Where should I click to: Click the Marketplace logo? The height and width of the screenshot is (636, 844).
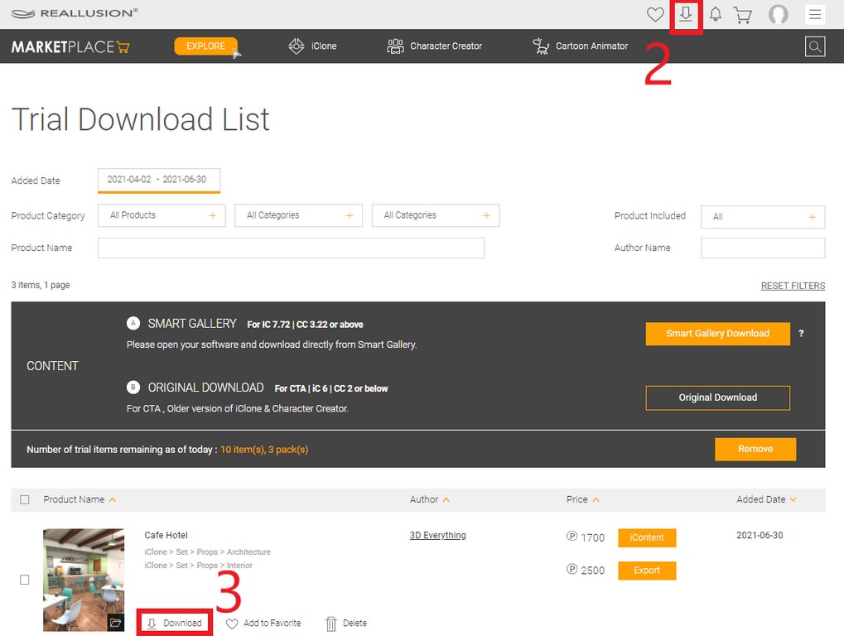pyautogui.click(x=70, y=47)
